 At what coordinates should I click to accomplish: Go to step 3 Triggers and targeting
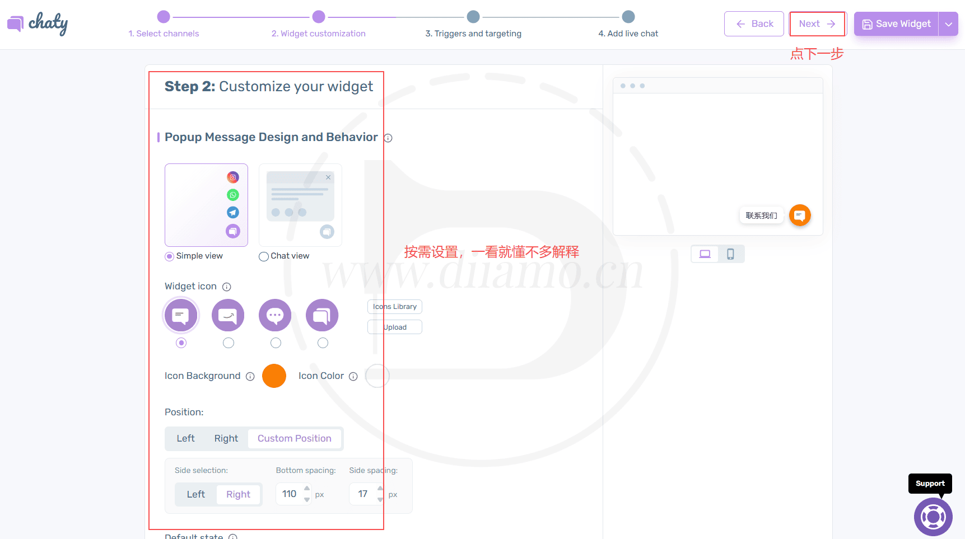(473, 17)
